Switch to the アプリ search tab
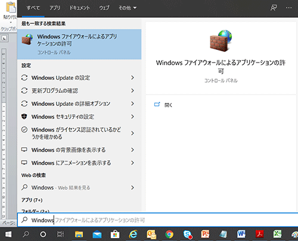 (55, 8)
